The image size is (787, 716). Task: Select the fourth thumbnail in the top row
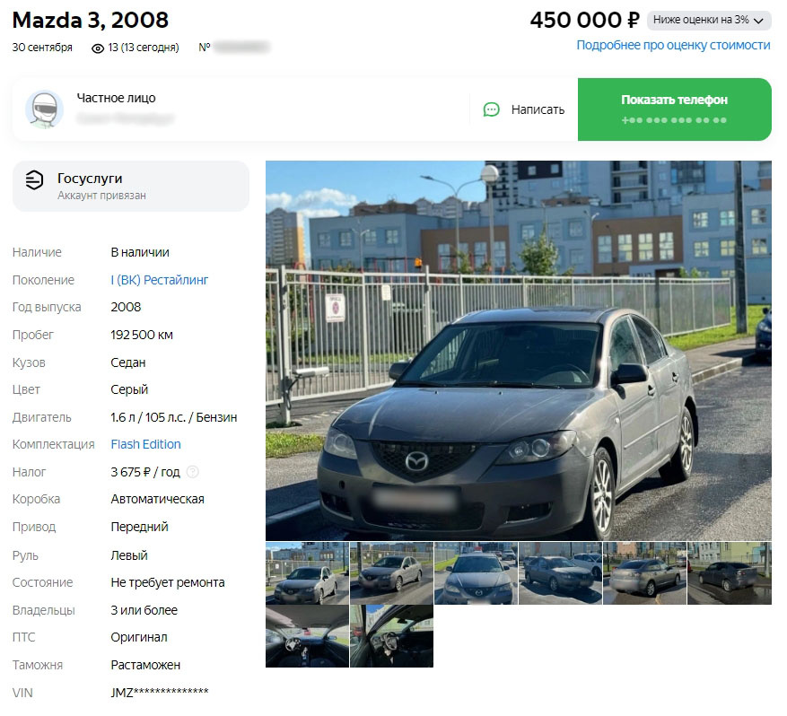tap(560, 573)
